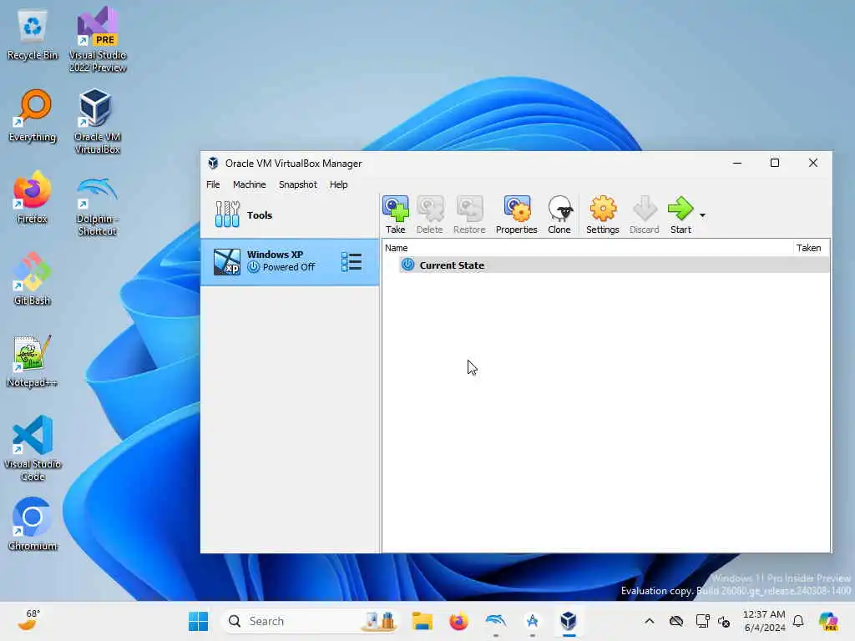Open the Windows XP machine tools menu icon

[x=352, y=261]
